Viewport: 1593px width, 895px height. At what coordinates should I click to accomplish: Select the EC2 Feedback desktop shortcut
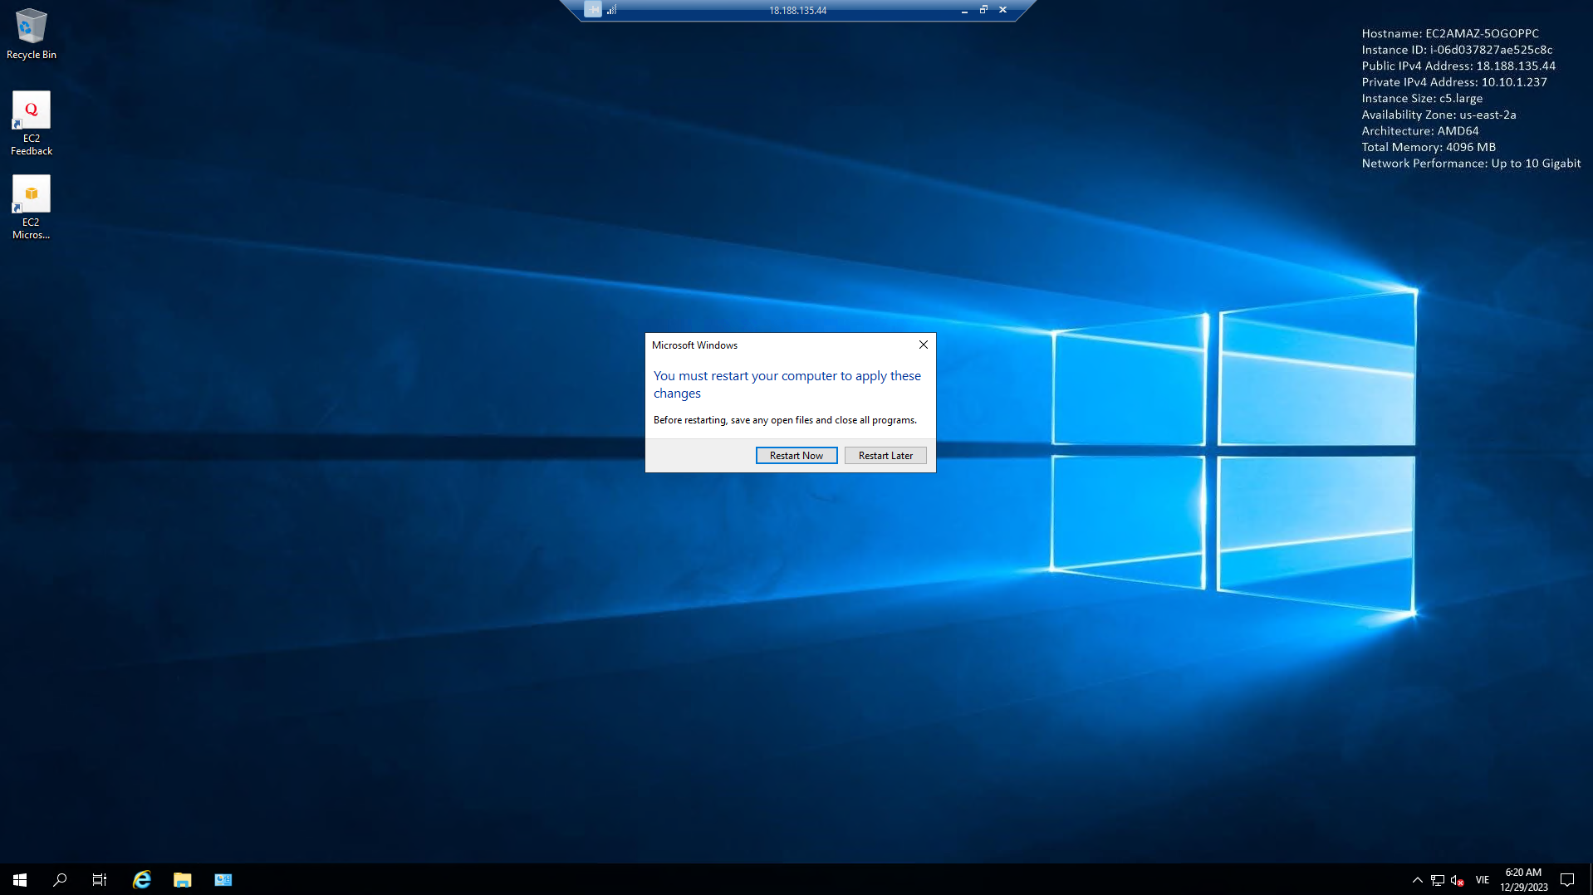tap(31, 122)
